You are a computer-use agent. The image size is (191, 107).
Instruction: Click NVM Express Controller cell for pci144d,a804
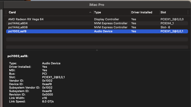(111, 23)
